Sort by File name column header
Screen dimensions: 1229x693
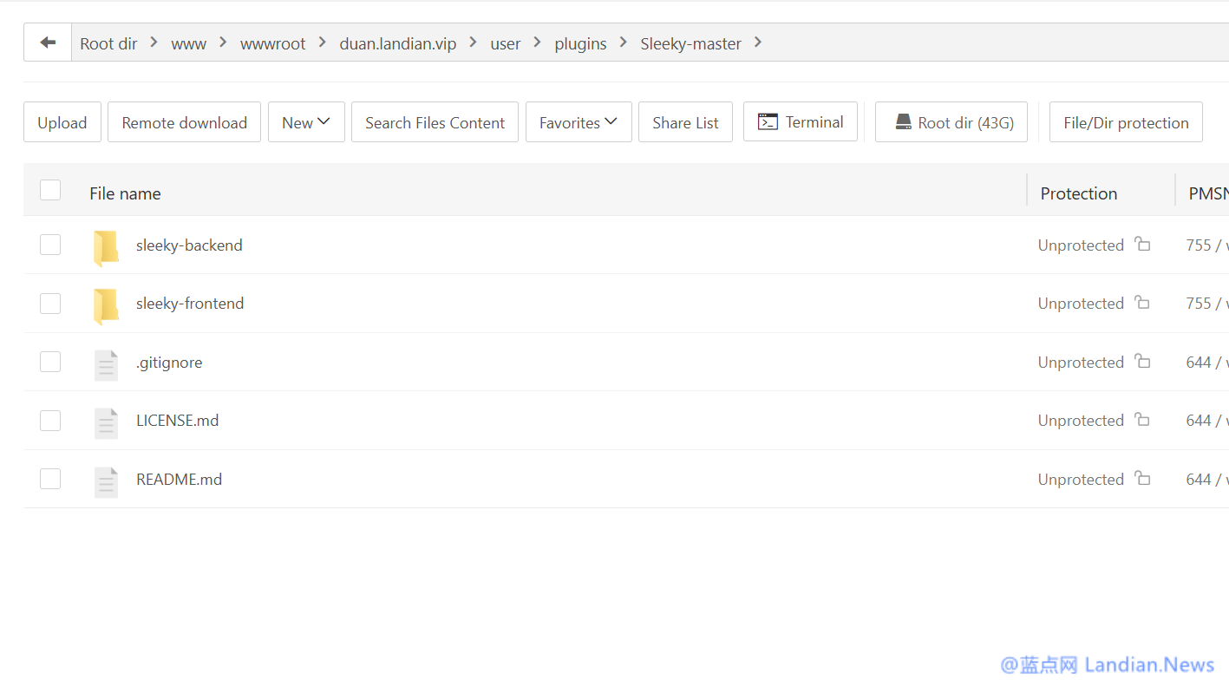(125, 193)
